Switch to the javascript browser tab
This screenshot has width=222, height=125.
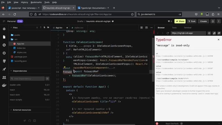(x=24, y=8)
